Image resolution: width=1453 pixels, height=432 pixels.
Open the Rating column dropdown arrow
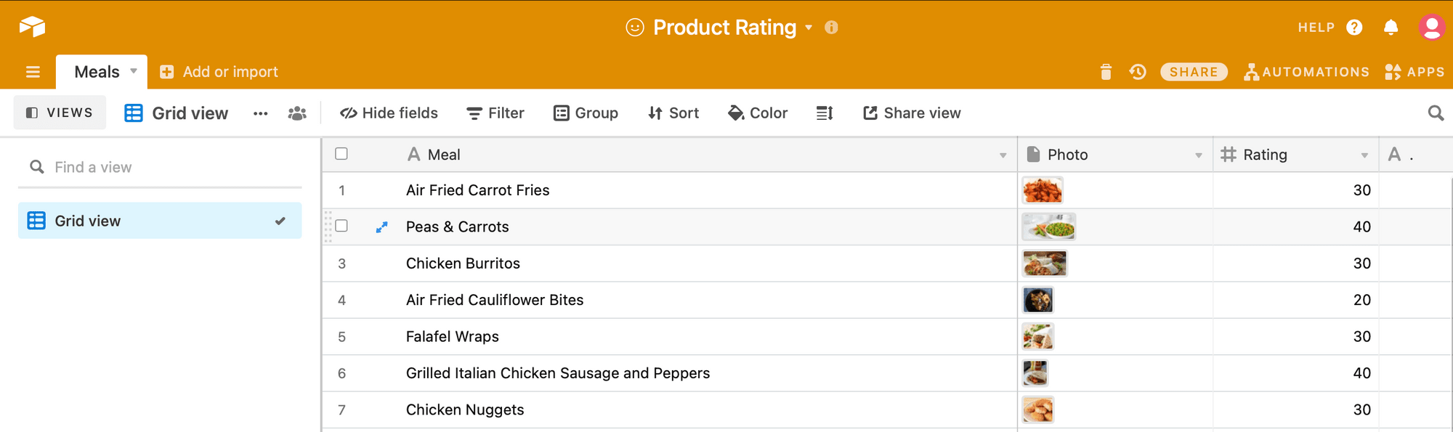click(x=1364, y=155)
